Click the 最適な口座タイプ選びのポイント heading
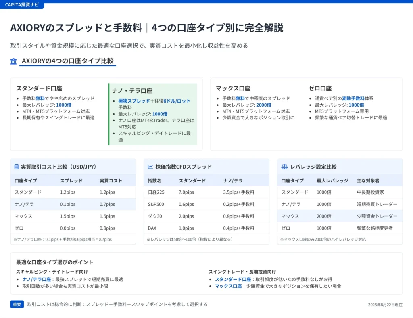The height and width of the screenshot is (318, 413). click(54, 262)
